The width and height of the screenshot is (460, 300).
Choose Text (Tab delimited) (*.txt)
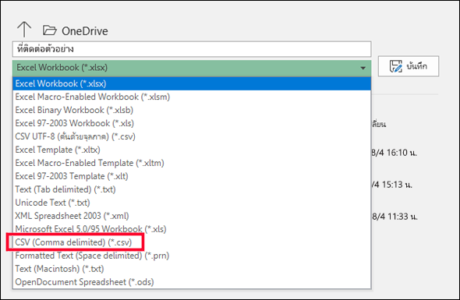192,189
